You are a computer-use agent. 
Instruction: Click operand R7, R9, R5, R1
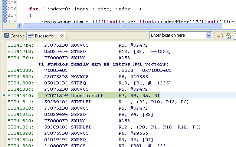(x=139, y=96)
